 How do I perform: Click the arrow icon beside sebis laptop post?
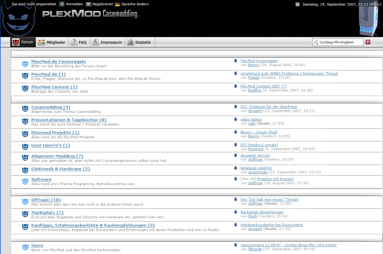point(236,119)
